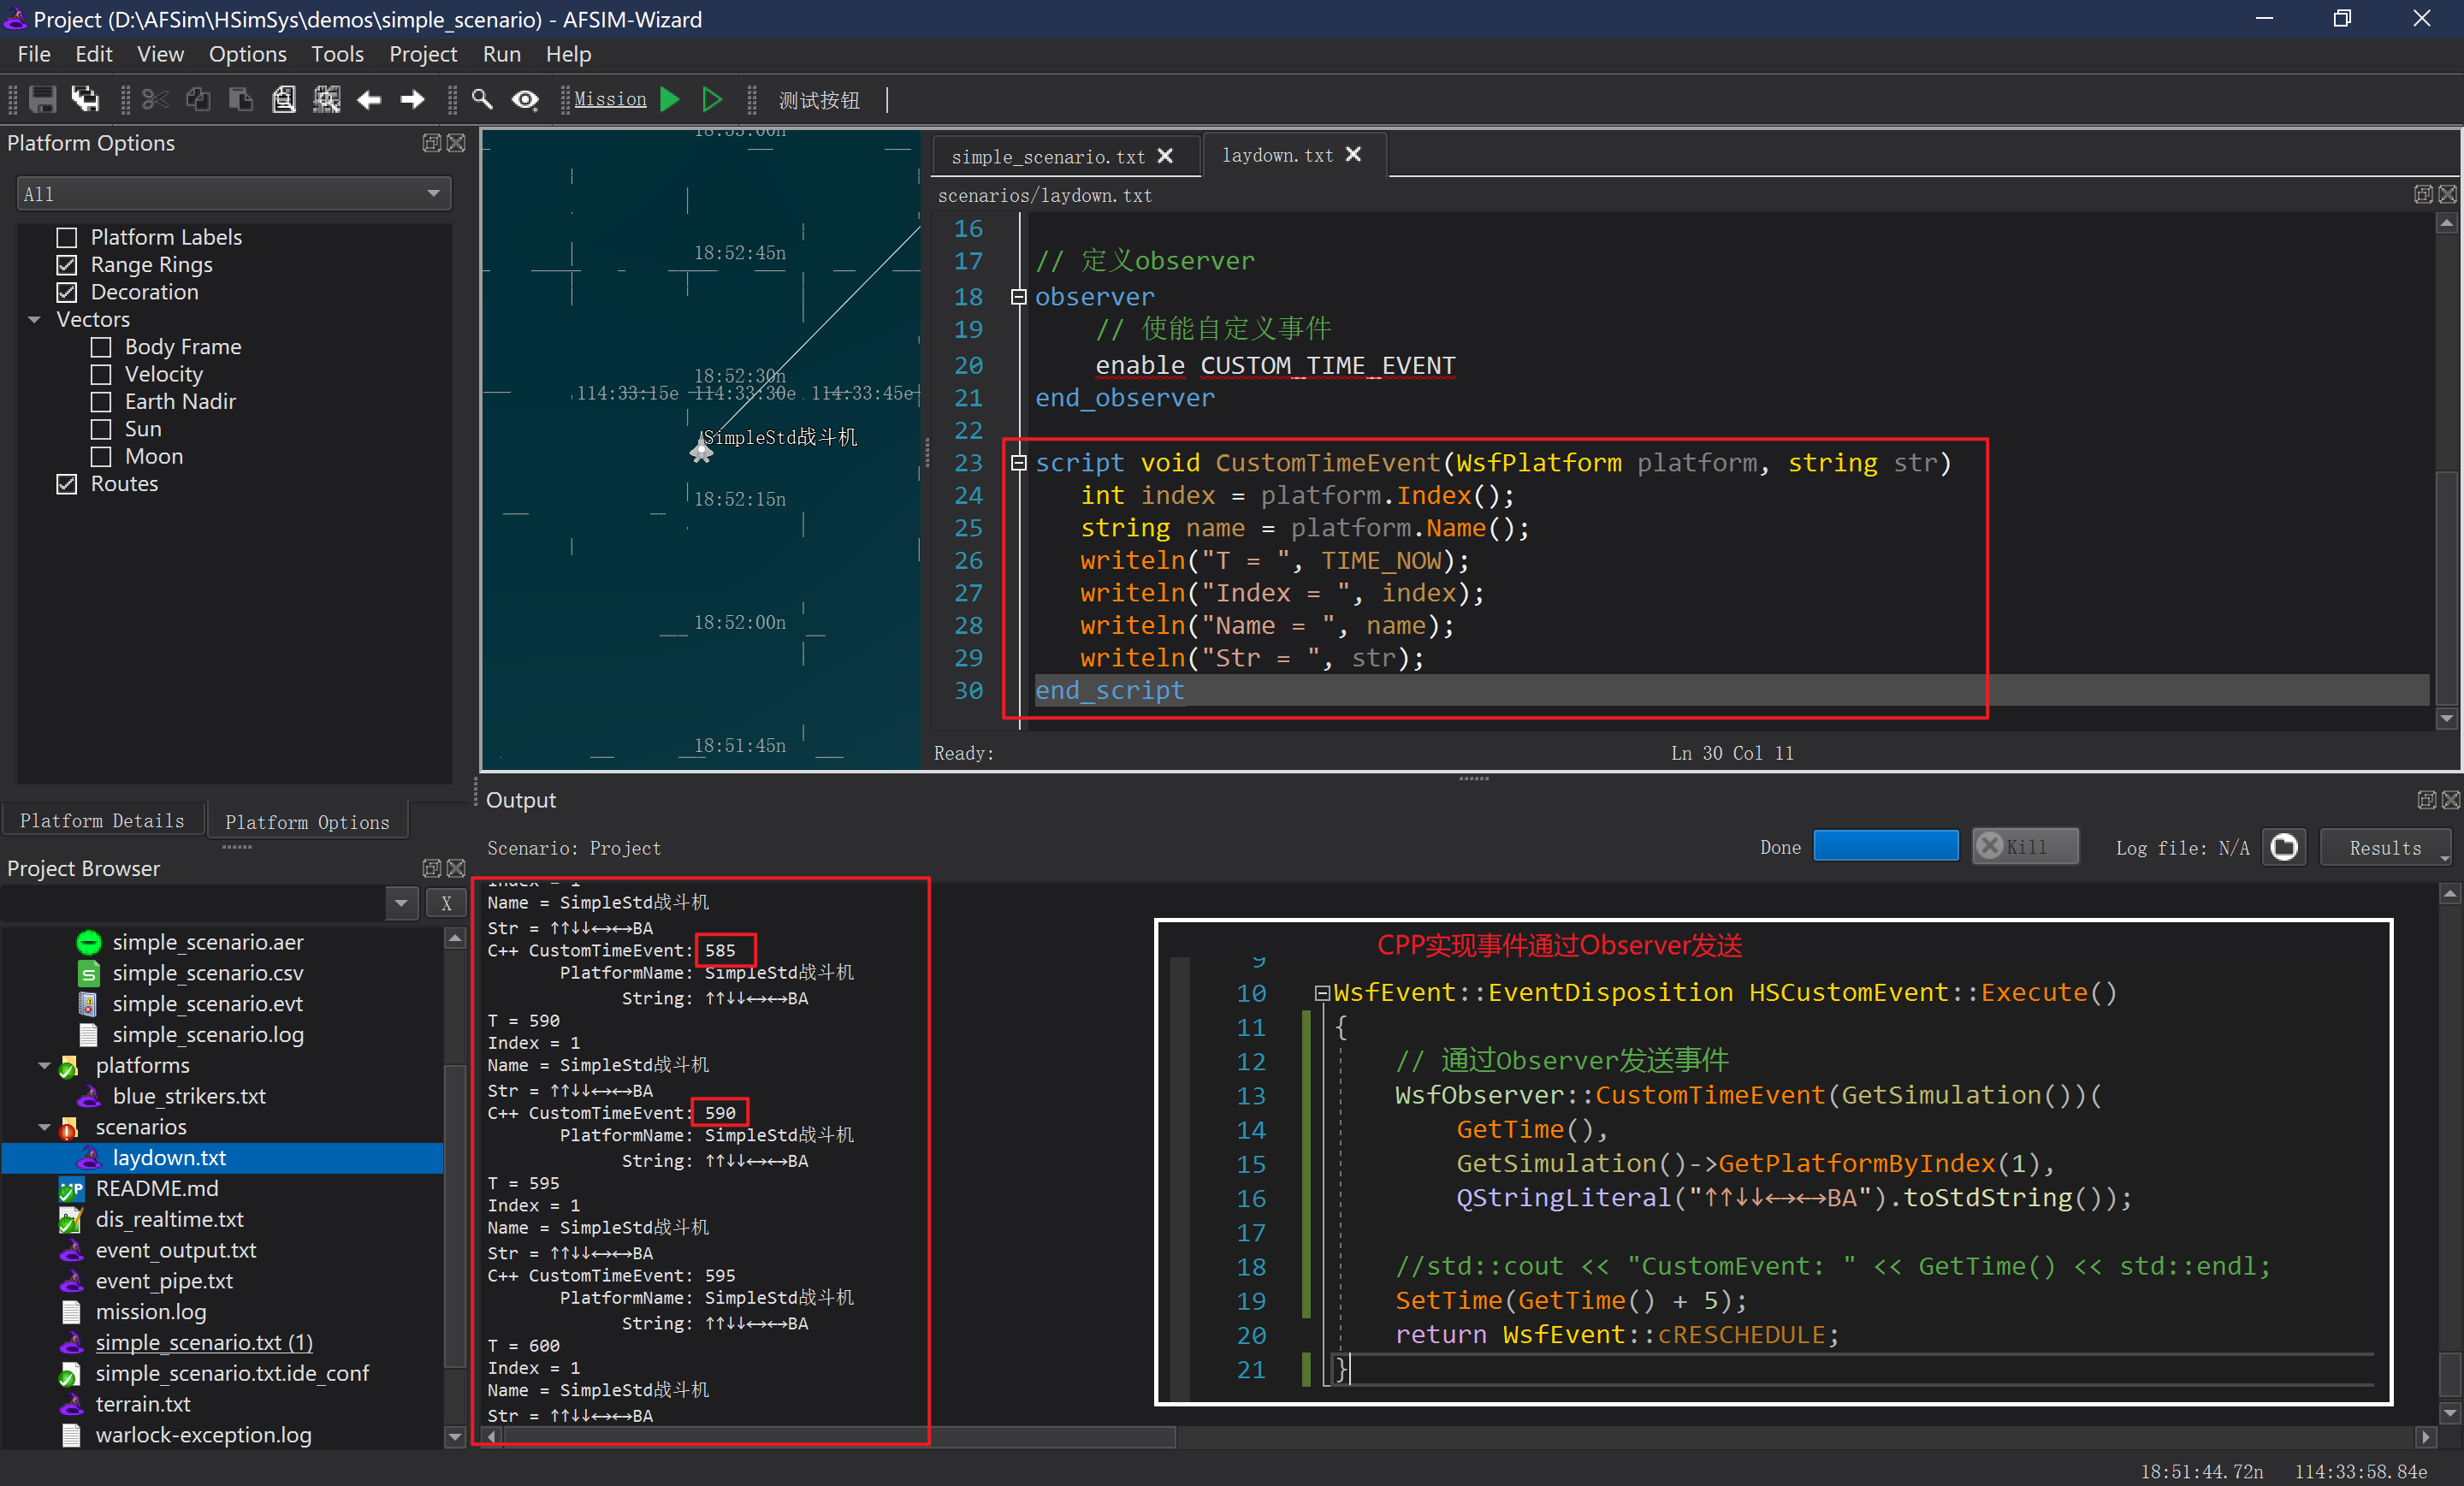Toggle the Velocity vector checkbox
The width and height of the screenshot is (2464, 1486).
[101, 374]
